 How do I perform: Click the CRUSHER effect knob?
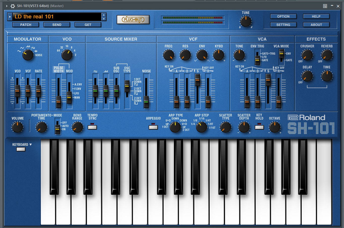click(x=307, y=55)
